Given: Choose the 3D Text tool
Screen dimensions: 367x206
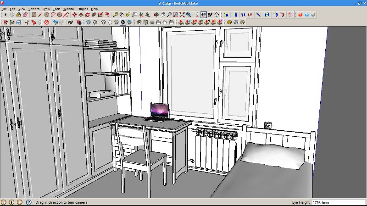Looking at the screenshot, I should pos(148,15).
